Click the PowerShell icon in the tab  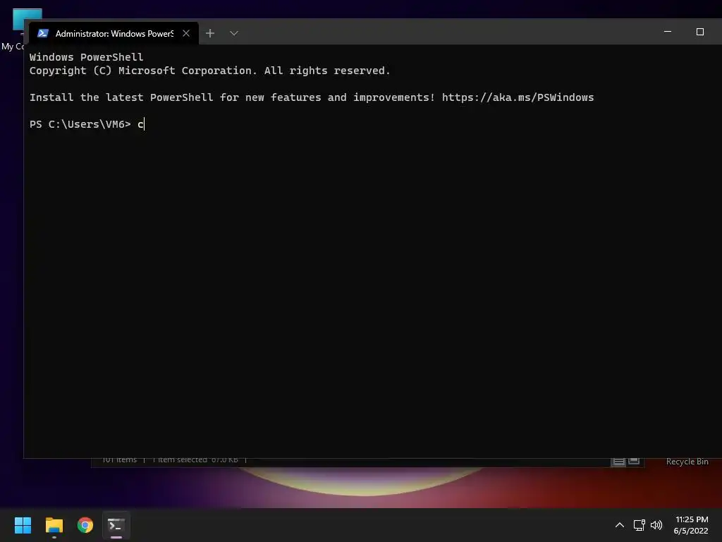click(43, 33)
